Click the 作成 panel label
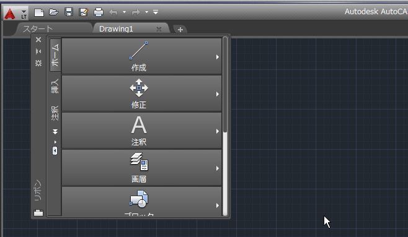This screenshot has width=408, height=237. pos(139,67)
